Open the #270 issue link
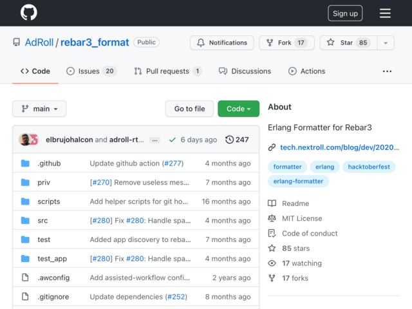The image size is (412, 309). [x=101, y=182]
